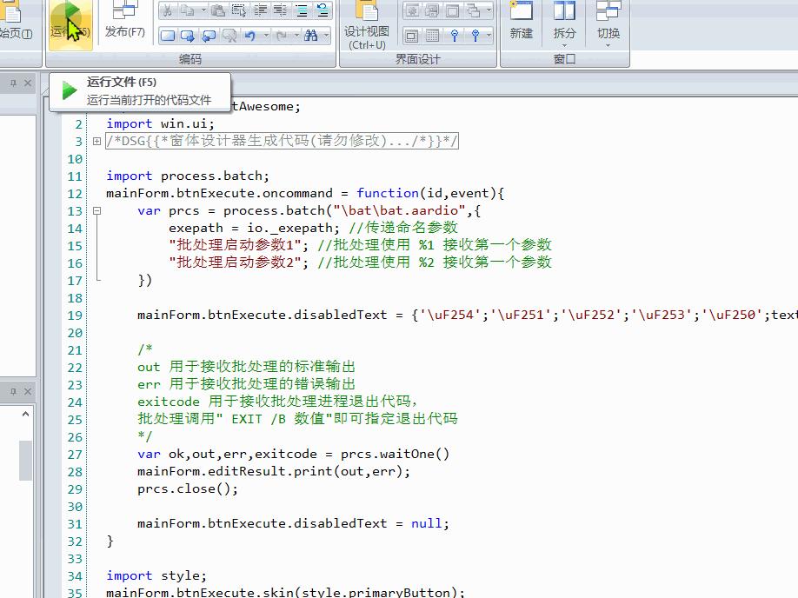798x598 pixels.
Task: Click on line number 27 in code editor
Action: (75, 454)
